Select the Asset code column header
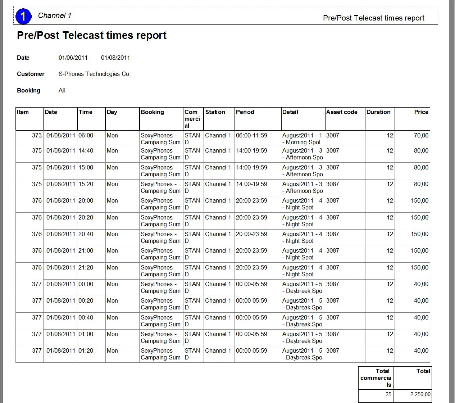This screenshot has height=403, width=455. click(x=342, y=112)
